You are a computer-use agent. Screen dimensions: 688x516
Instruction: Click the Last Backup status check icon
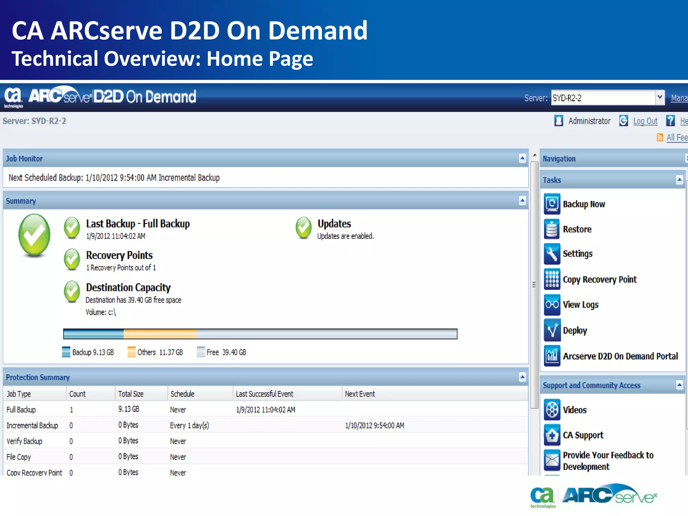click(72, 228)
